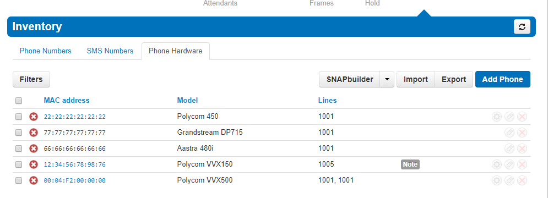Check the box for 77:77:77:77:77:77
Image resolution: width=548 pixels, height=198 pixels.
tap(19, 133)
